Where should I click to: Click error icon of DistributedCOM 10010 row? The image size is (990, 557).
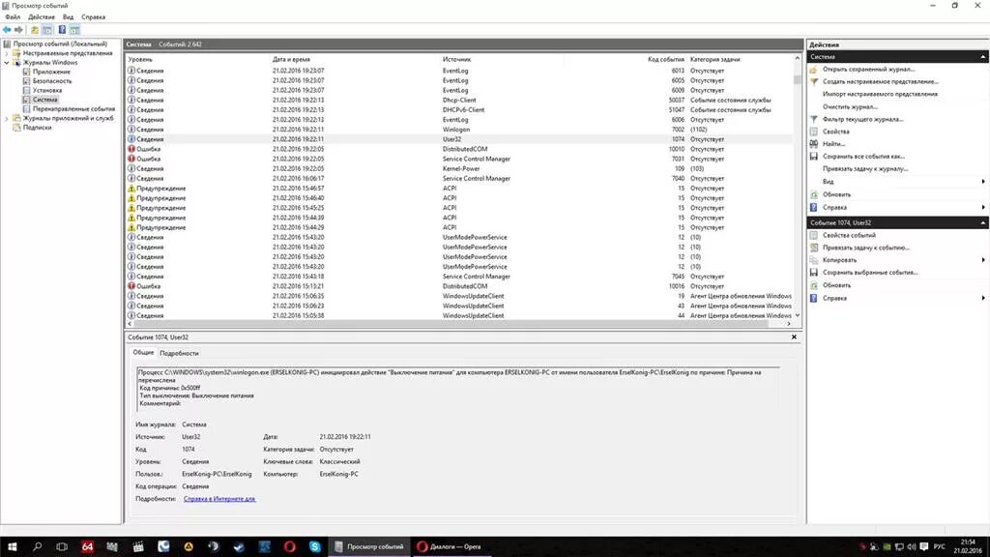pos(131,149)
